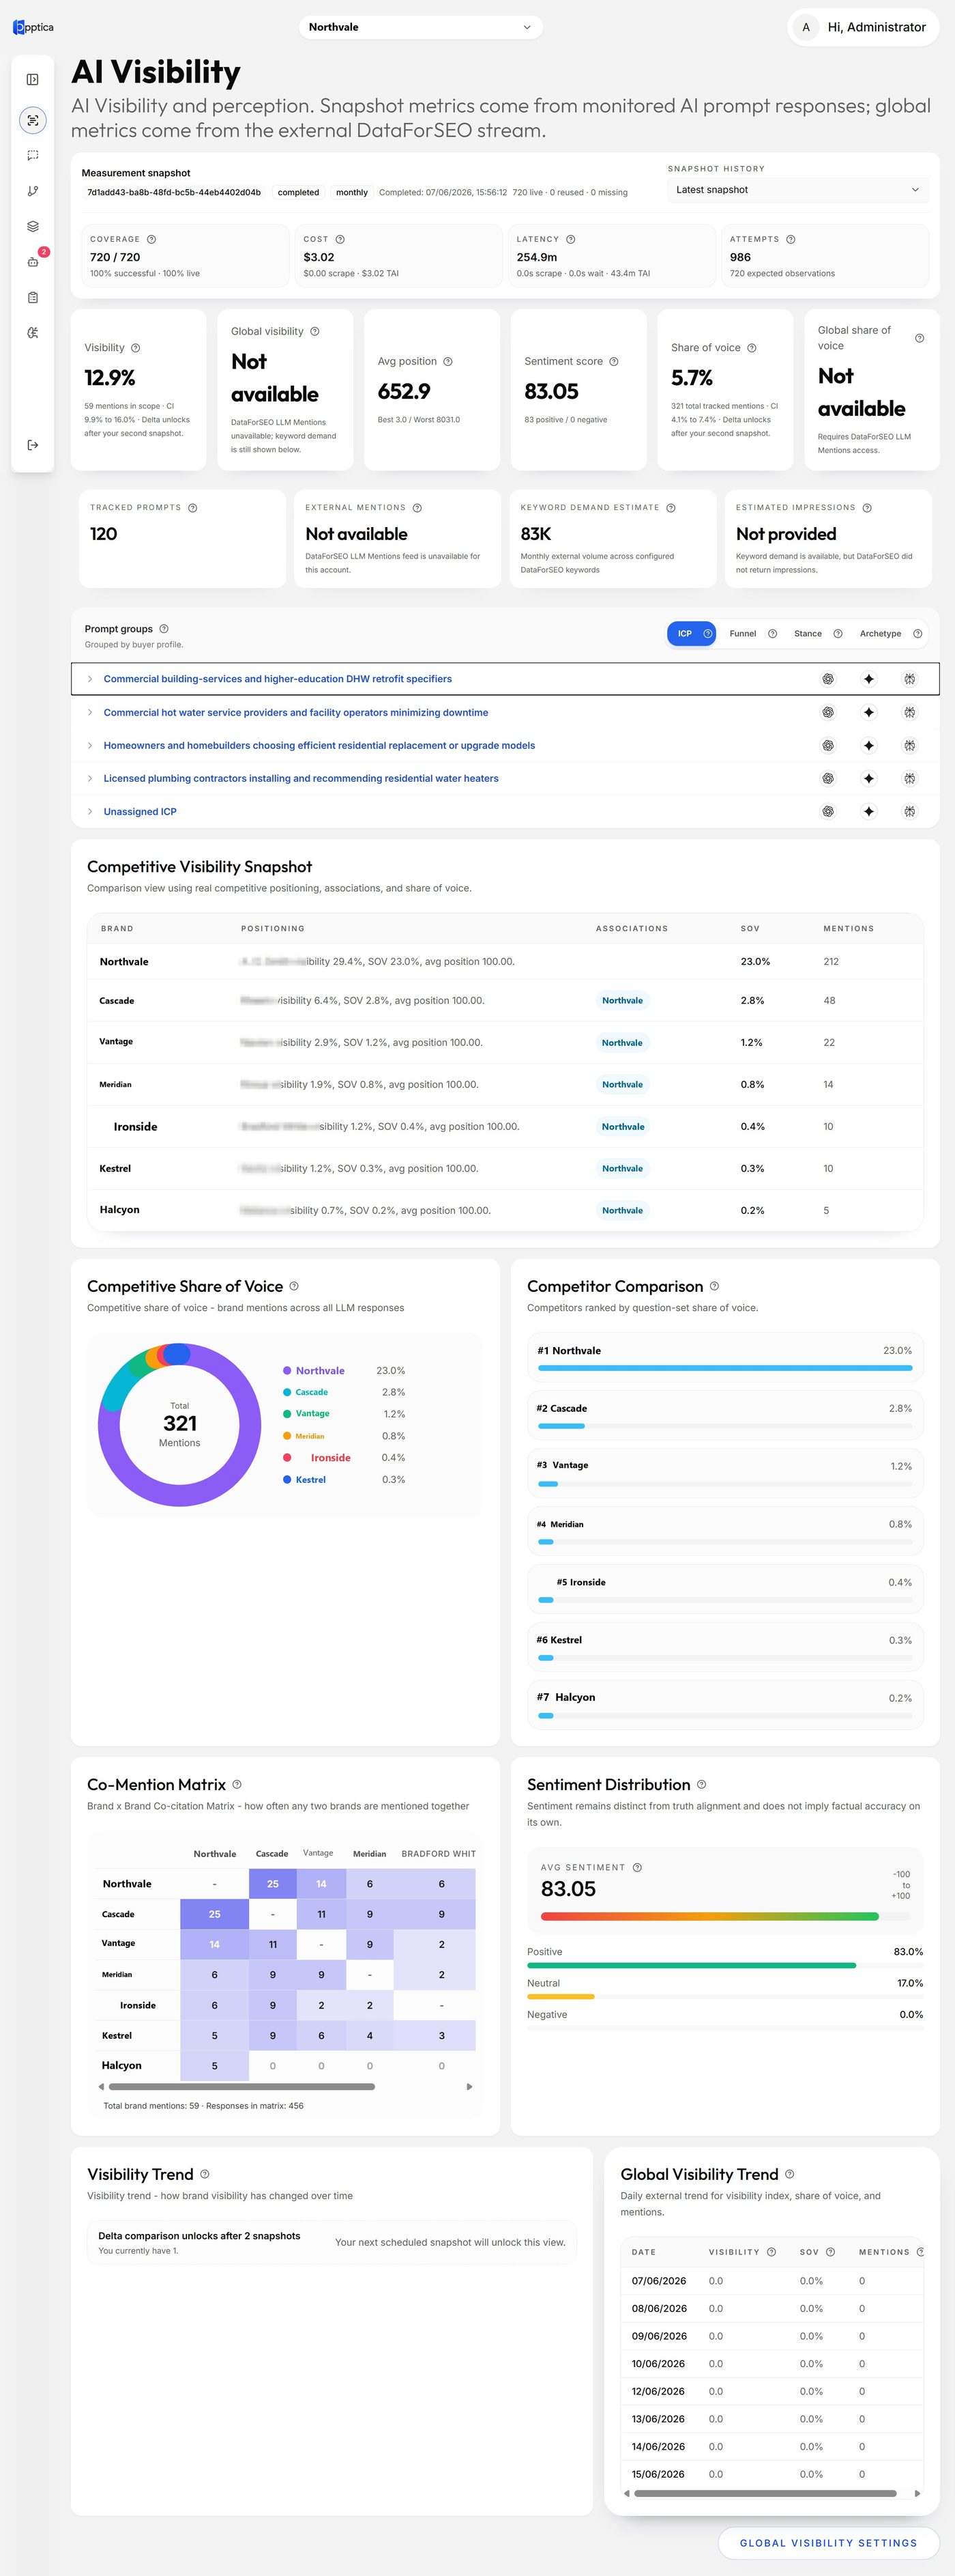The height and width of the screenshot is (2576, 955).
Task: Click the help icon beside Share of voice
Action: 752,348
